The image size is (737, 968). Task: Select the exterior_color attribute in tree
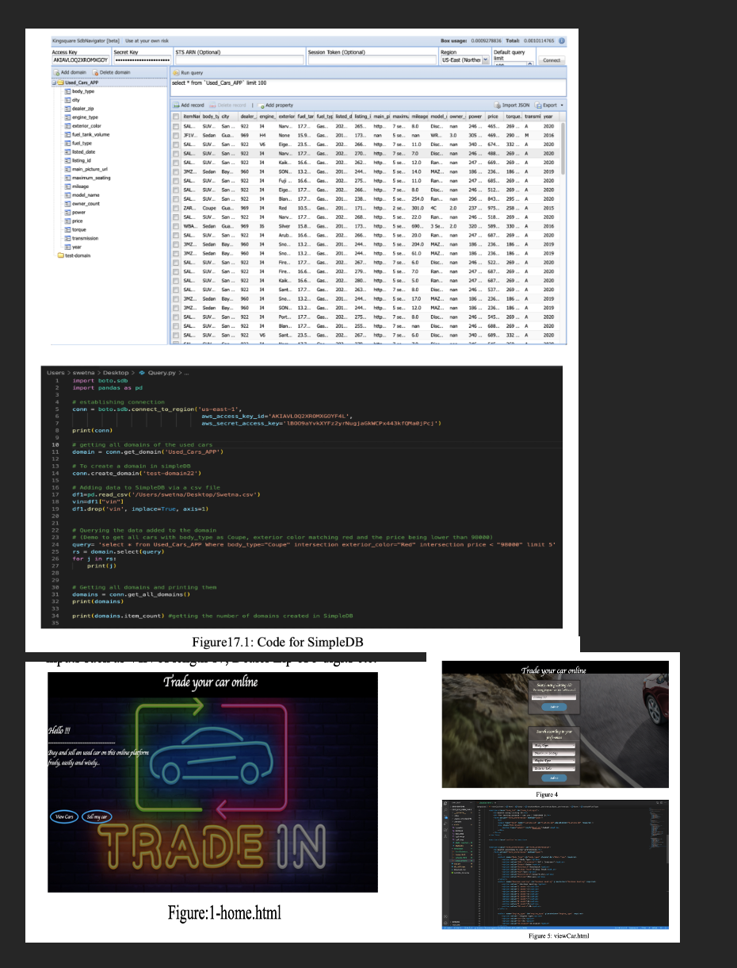[86, 125]
